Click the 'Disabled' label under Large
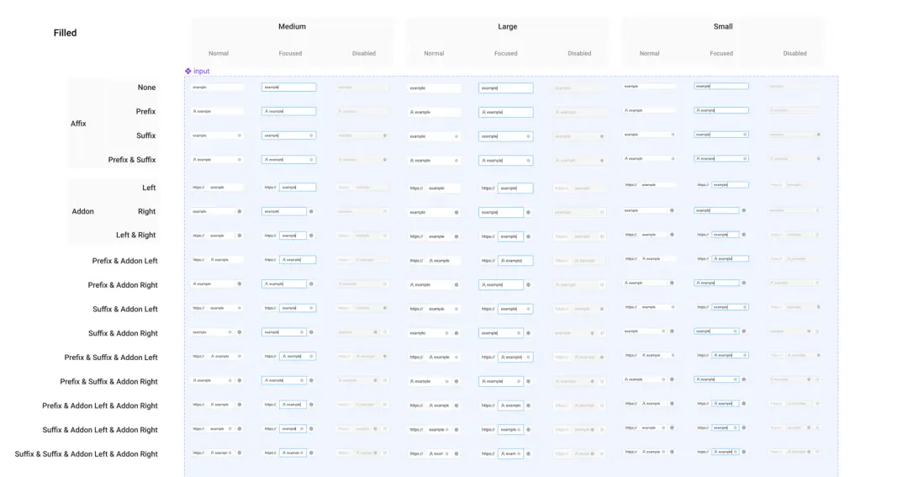908x477 pixels. click(x=579, y=53)
